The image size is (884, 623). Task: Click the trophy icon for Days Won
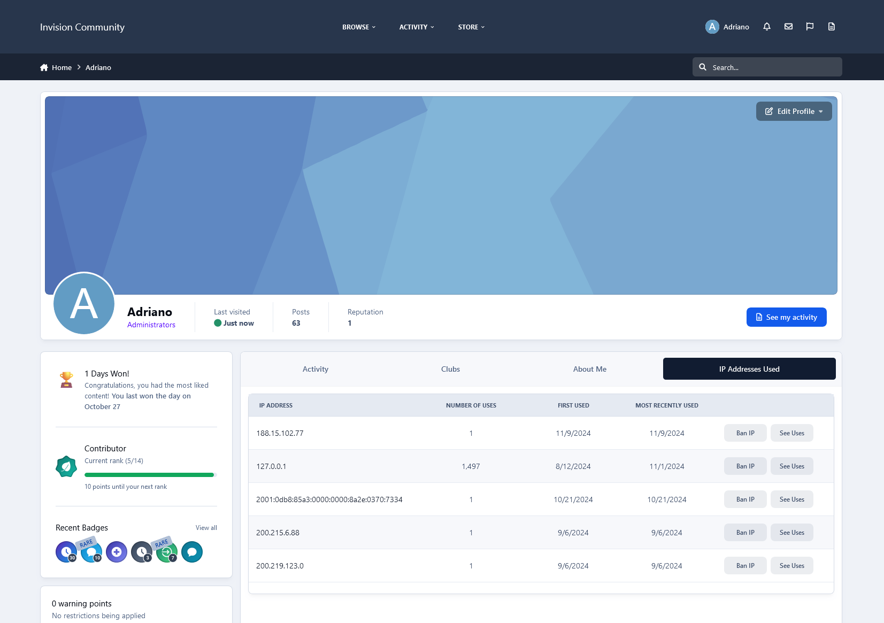tap(66, 380)
